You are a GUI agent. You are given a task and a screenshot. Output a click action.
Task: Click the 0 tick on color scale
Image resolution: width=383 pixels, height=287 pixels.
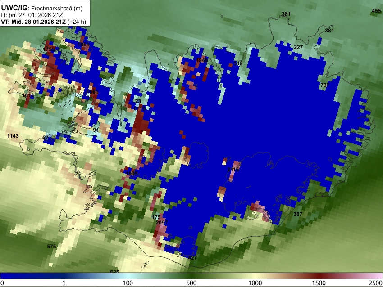2,283
